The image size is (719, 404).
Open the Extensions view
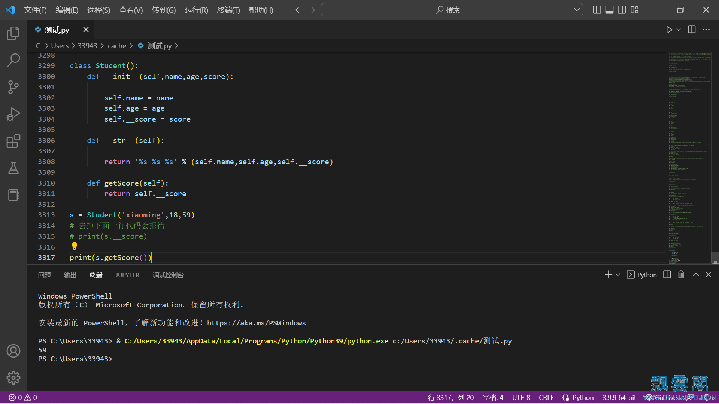(x=13, y=141)
